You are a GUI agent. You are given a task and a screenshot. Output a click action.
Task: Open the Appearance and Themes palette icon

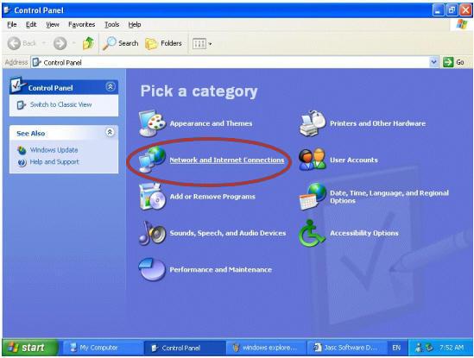click(152, 123)
